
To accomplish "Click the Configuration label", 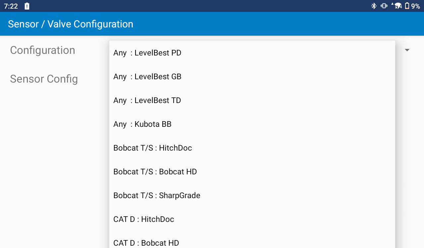I will point(43,50).
